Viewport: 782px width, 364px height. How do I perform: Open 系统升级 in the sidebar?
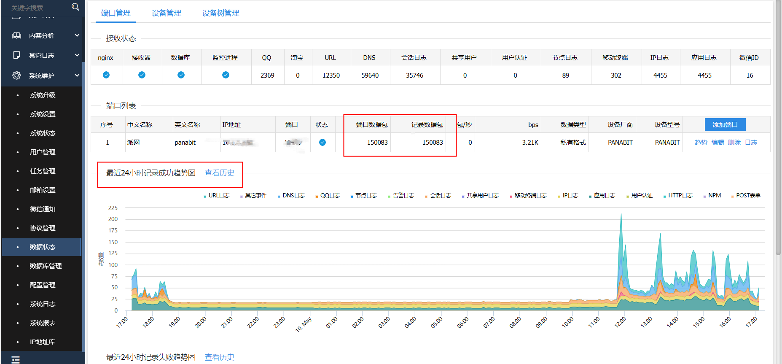[43, 95]
